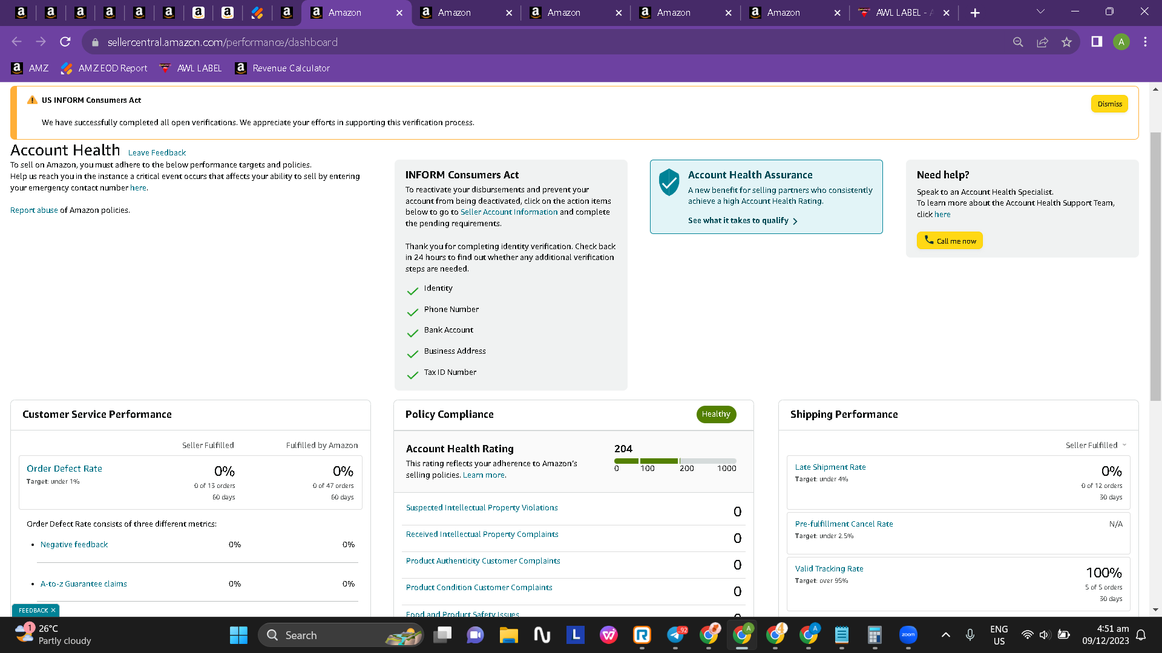Click the Call me now button
Viewport: 1162px width, 653px height.
pyautogui.click(x=950, y=241)
